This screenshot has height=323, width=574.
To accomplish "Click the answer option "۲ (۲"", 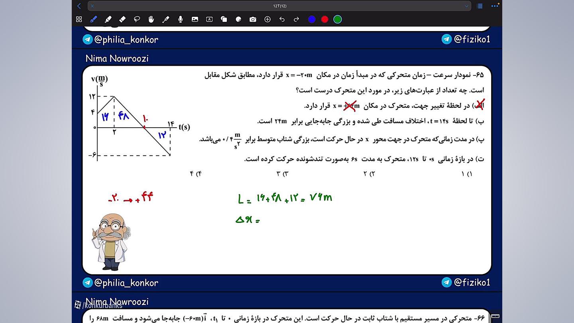I will (370, 174).
